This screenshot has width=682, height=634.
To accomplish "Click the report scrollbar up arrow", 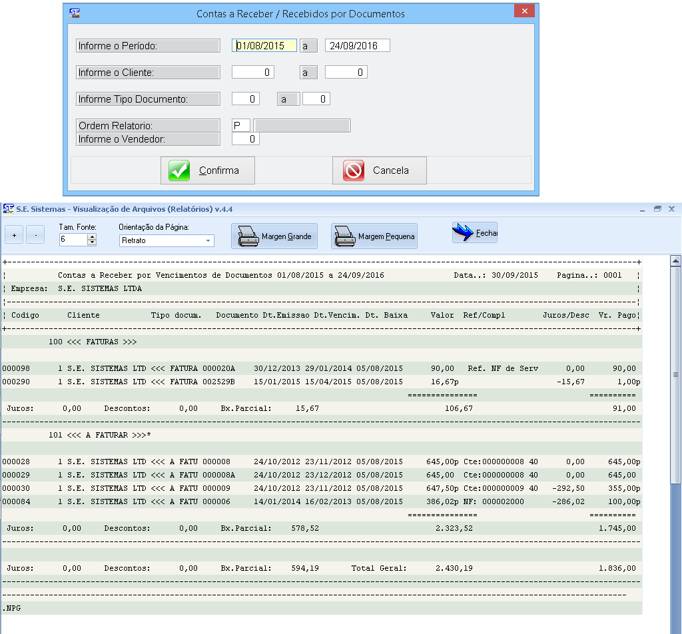I will tap(675, 261).
